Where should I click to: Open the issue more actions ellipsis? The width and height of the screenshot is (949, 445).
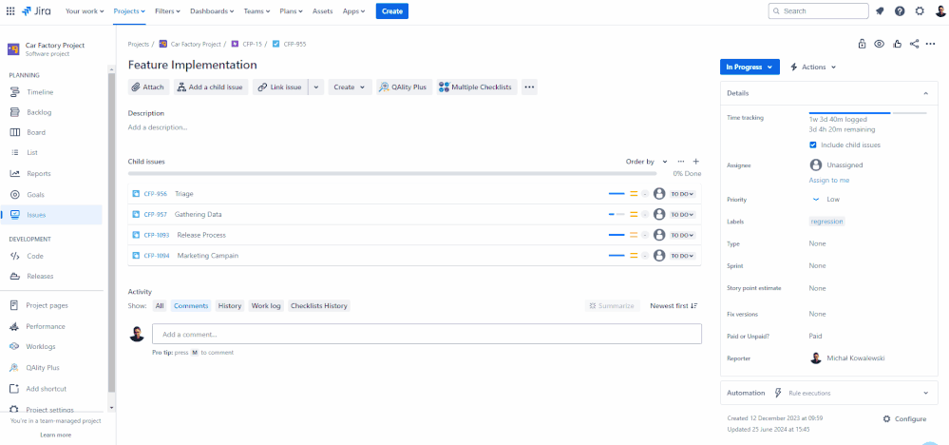point(931,44)
